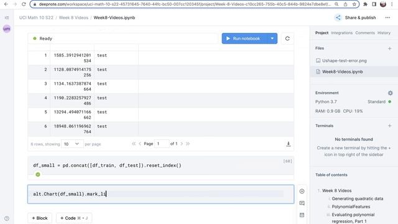The image size is (398, 224).
Task: Click the Week8-Videos.ipynb breadcrumb title
Action: 114,17
